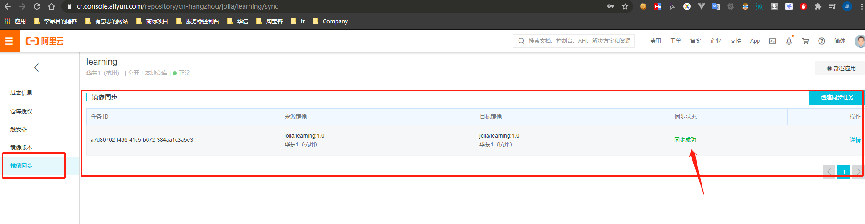Select 镜像同步 in sidebar
Viewport: 865px width, 224px height.
click(x=21, y=166)
